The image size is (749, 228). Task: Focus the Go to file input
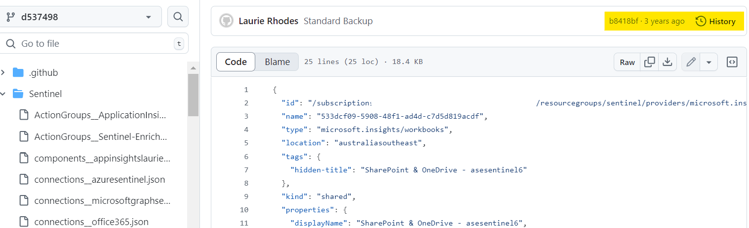coord(94,44)
